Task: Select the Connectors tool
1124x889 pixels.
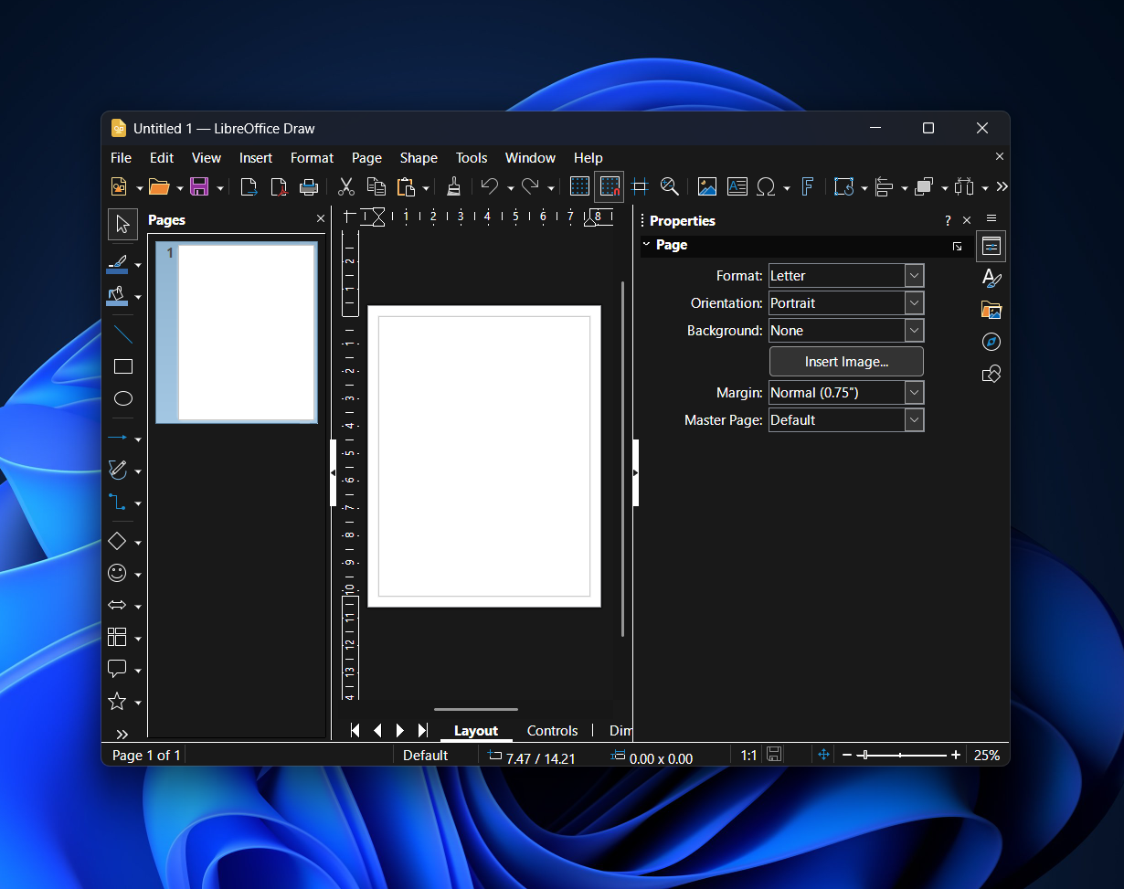Action: point(118,502)
